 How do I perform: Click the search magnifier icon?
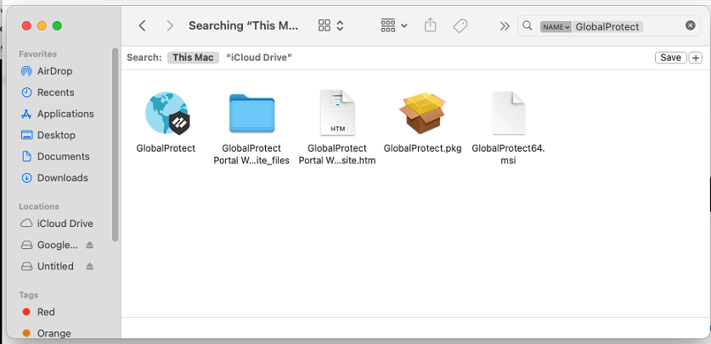(x=527, y=25)
